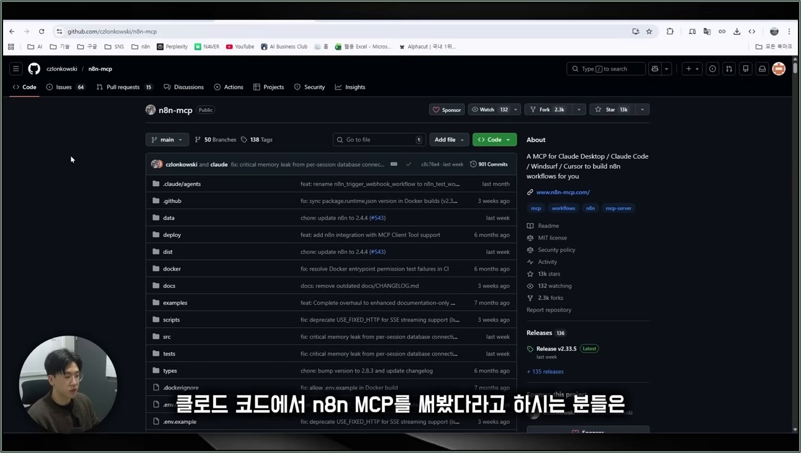
Task: Bookmark this page with star icon
Action: coord(649,32)
